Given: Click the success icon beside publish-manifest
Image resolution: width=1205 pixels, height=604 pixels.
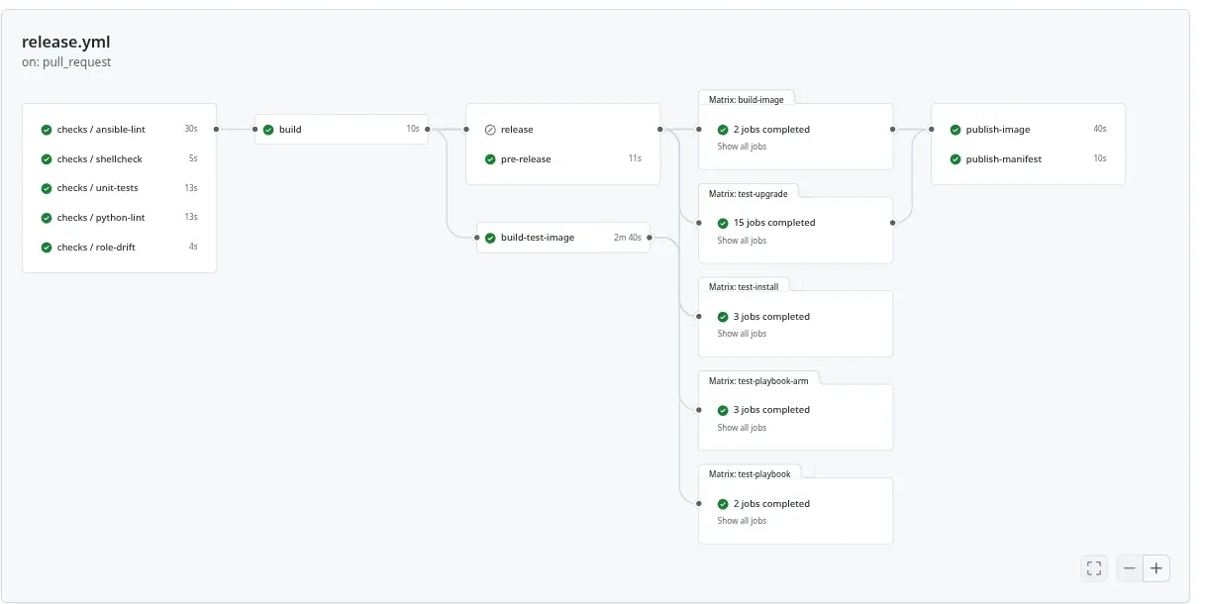Looking at the screenshot, I should click(x=955, y=159).
